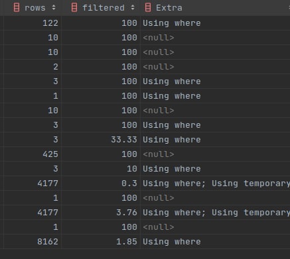Select the rows cell with value 425
The height and width of the screenshot is (259, 290).
[x=33, y=154]
